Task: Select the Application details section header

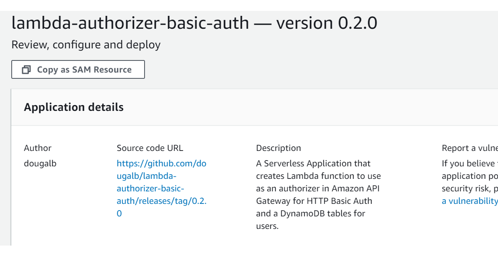Action: pyautogui.click(x=74, y=107)
